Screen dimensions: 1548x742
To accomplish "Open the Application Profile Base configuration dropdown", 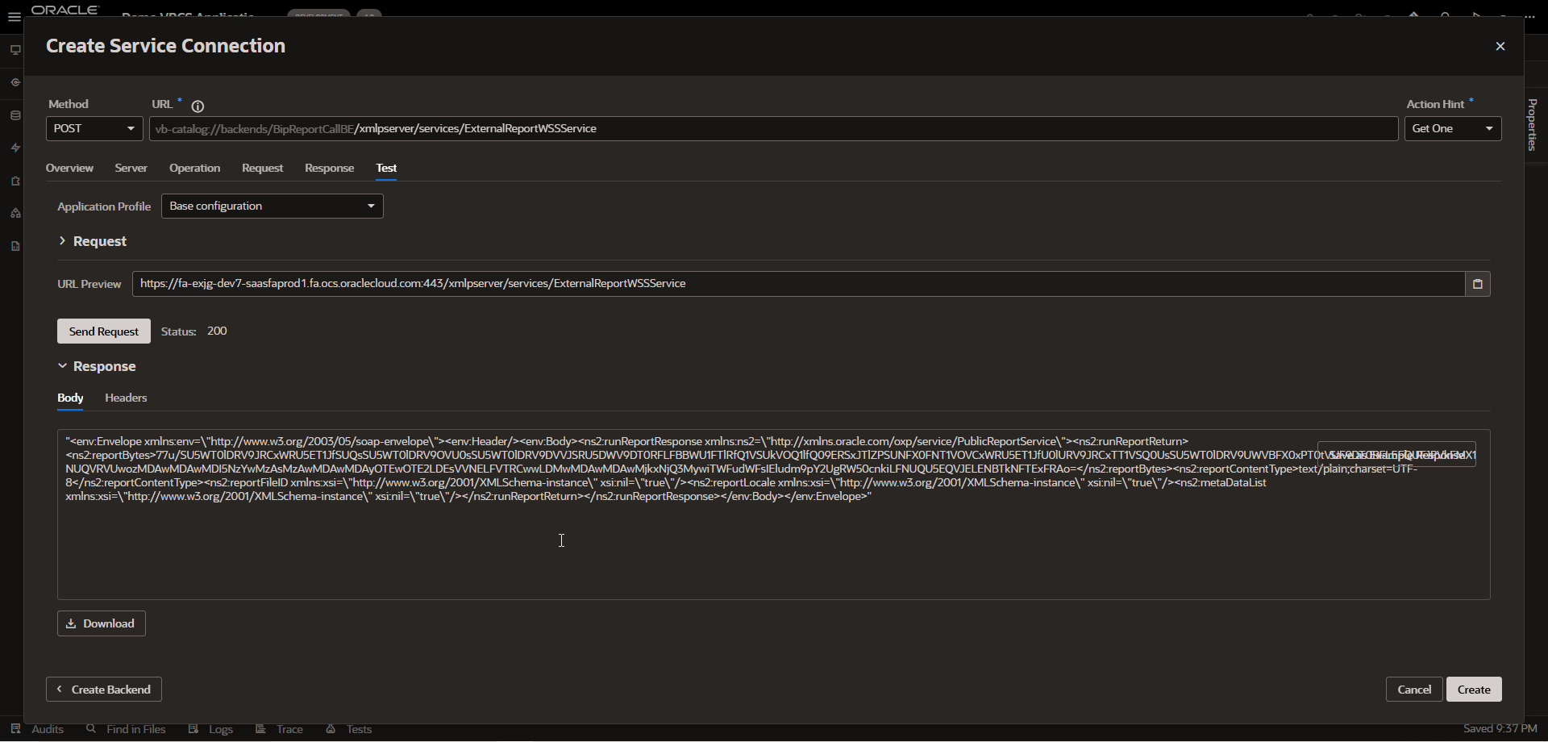I will (273, 206).
